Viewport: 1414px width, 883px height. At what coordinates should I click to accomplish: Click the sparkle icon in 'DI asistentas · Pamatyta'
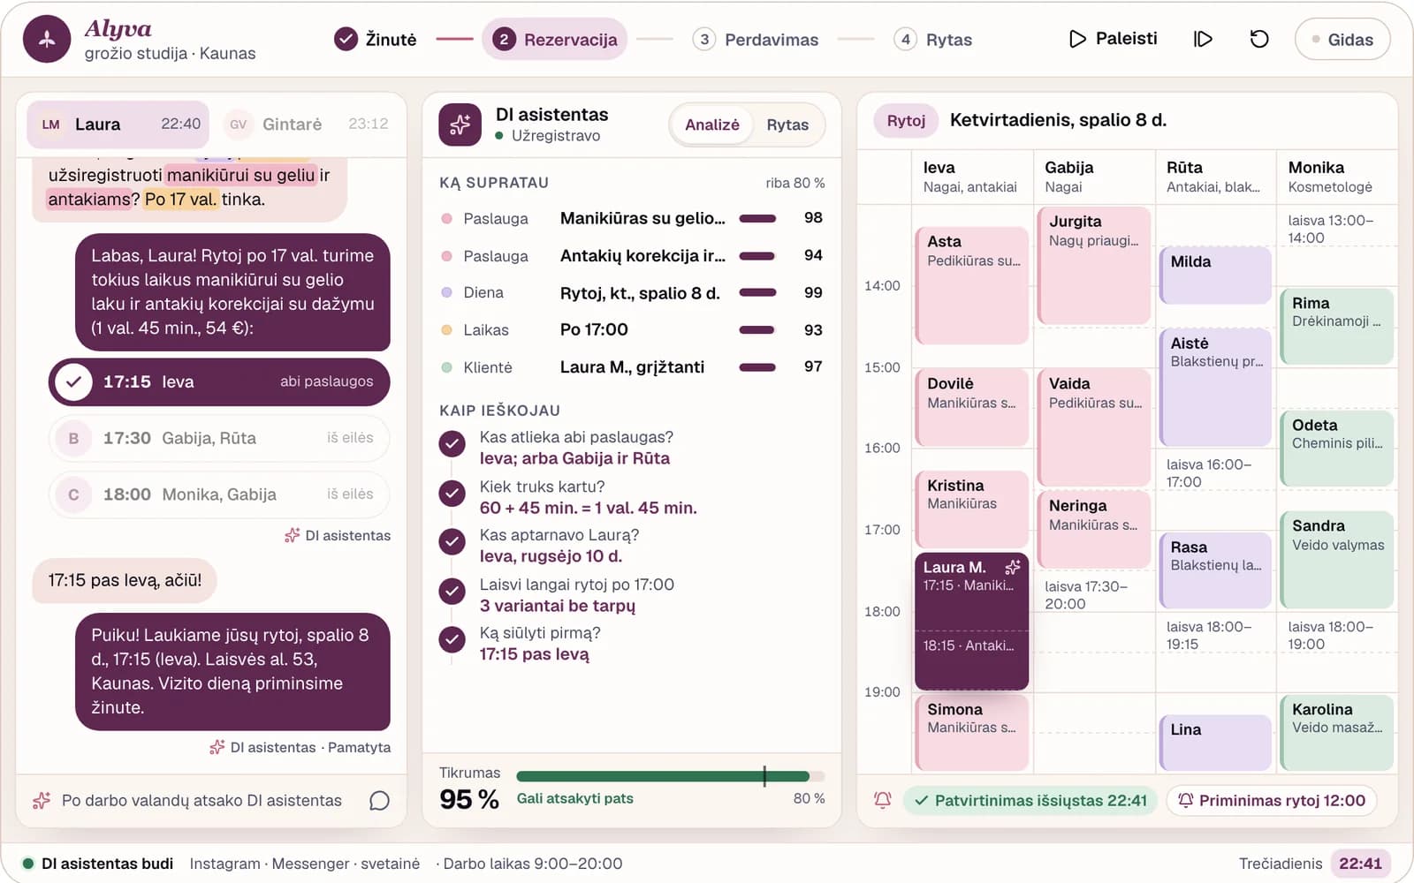point(217,747)
